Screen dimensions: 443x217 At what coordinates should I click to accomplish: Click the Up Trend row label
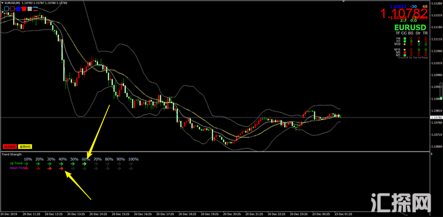(16, 163)
